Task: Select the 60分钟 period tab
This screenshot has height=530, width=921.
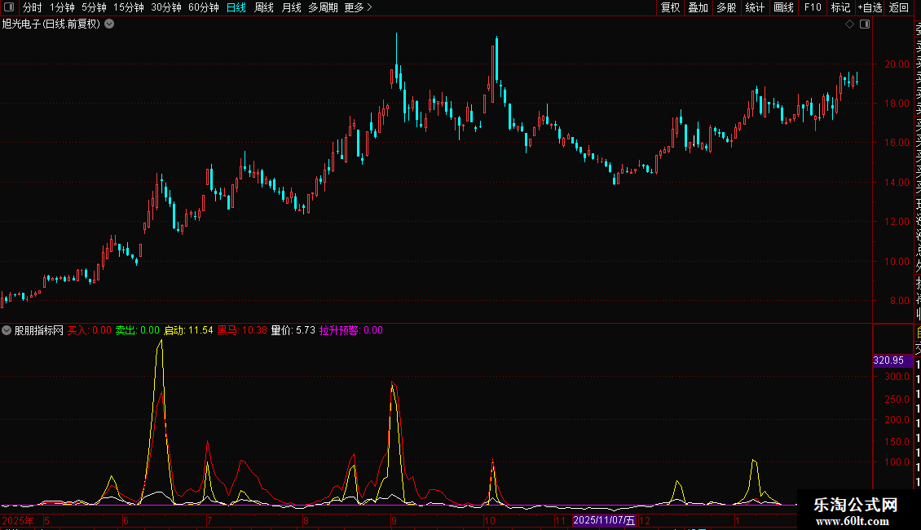Action: pos(204,7)
